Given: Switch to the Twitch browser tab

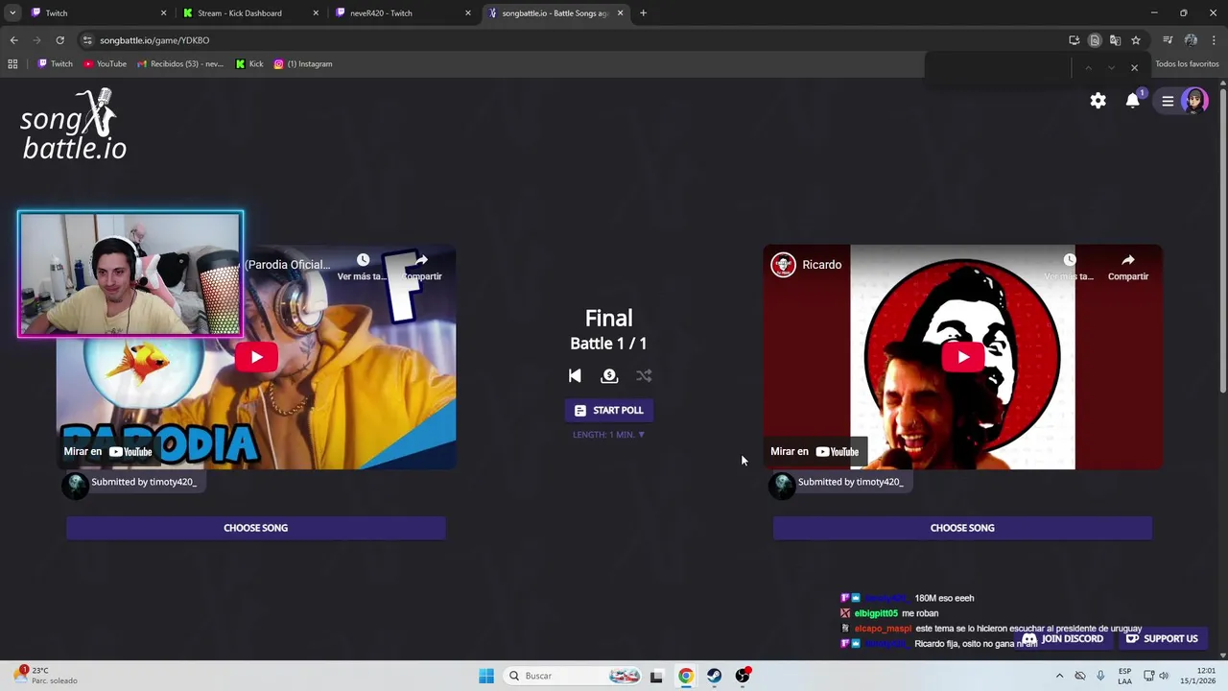Looking at the screenshot, I should coord(96,13).
